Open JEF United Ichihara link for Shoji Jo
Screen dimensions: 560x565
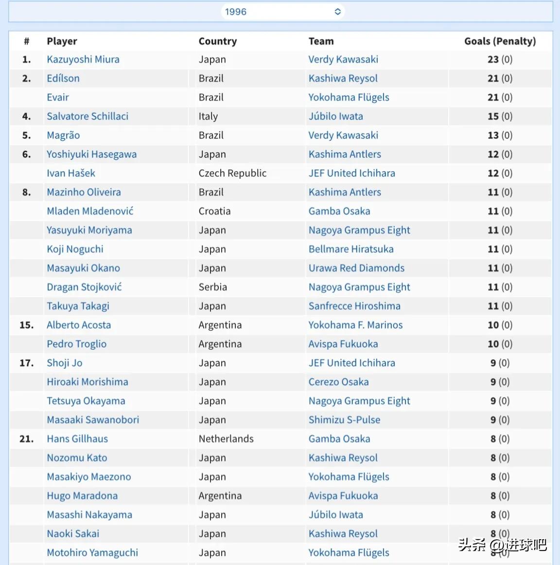point(351,363)
